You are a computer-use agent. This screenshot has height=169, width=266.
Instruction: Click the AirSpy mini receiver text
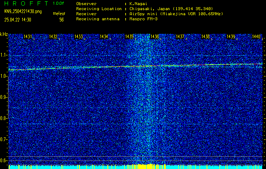(176, 14)
